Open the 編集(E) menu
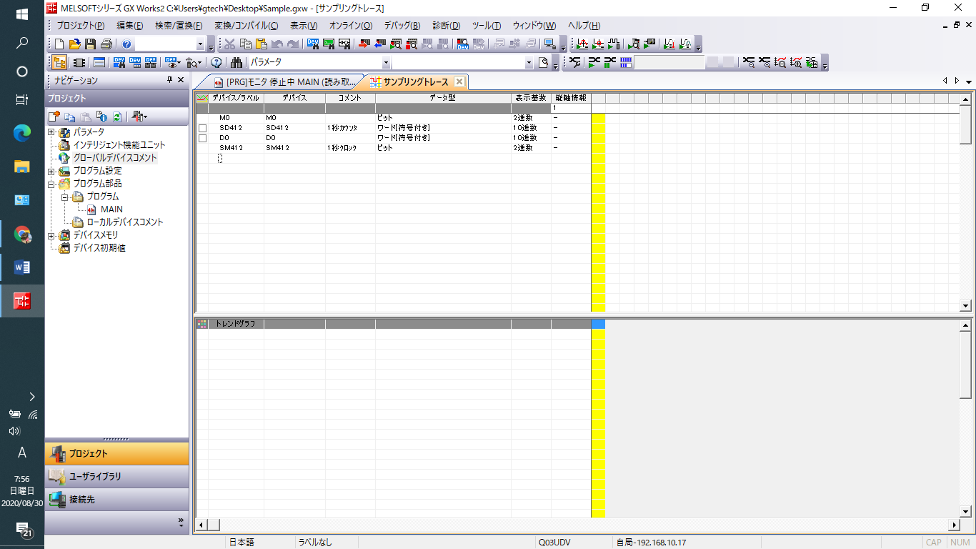976x549 pixels. 130,26
